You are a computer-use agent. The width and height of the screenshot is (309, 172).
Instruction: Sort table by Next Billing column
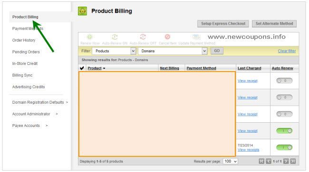coord(169,68)
